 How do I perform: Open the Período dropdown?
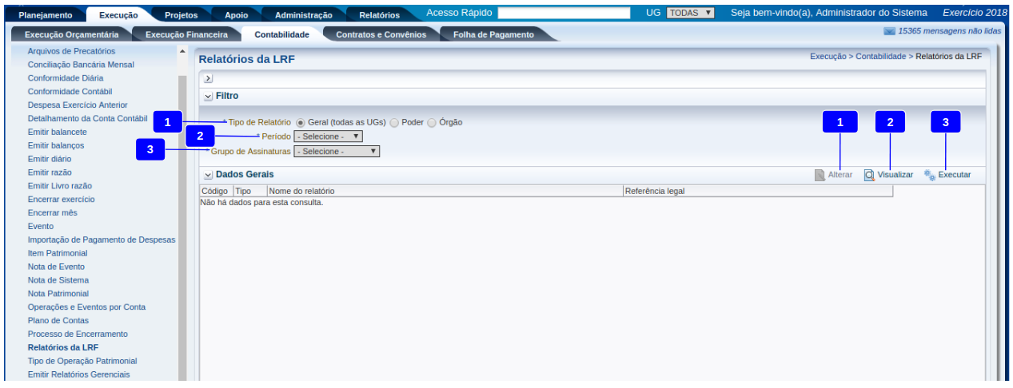point(328,137)
